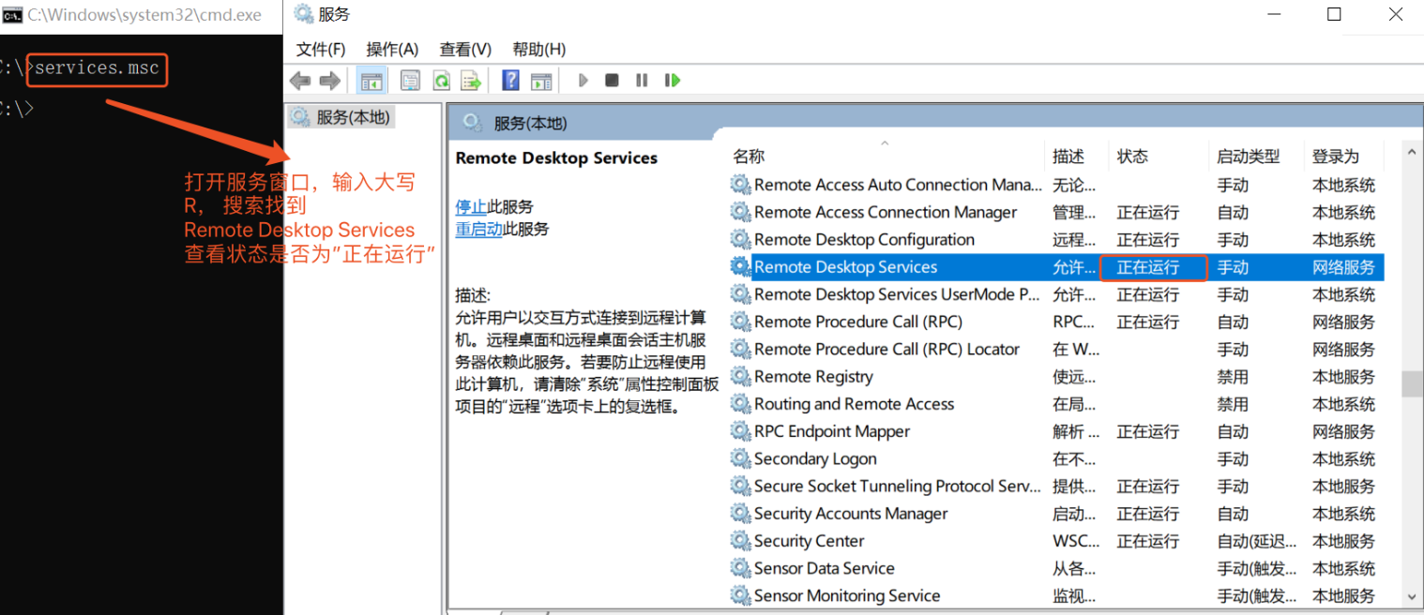Image resolution: width=1424 pixels, height=615 pixels.
Task: Open Help via the blue question mark icon
Action: [x=509, y=80]
